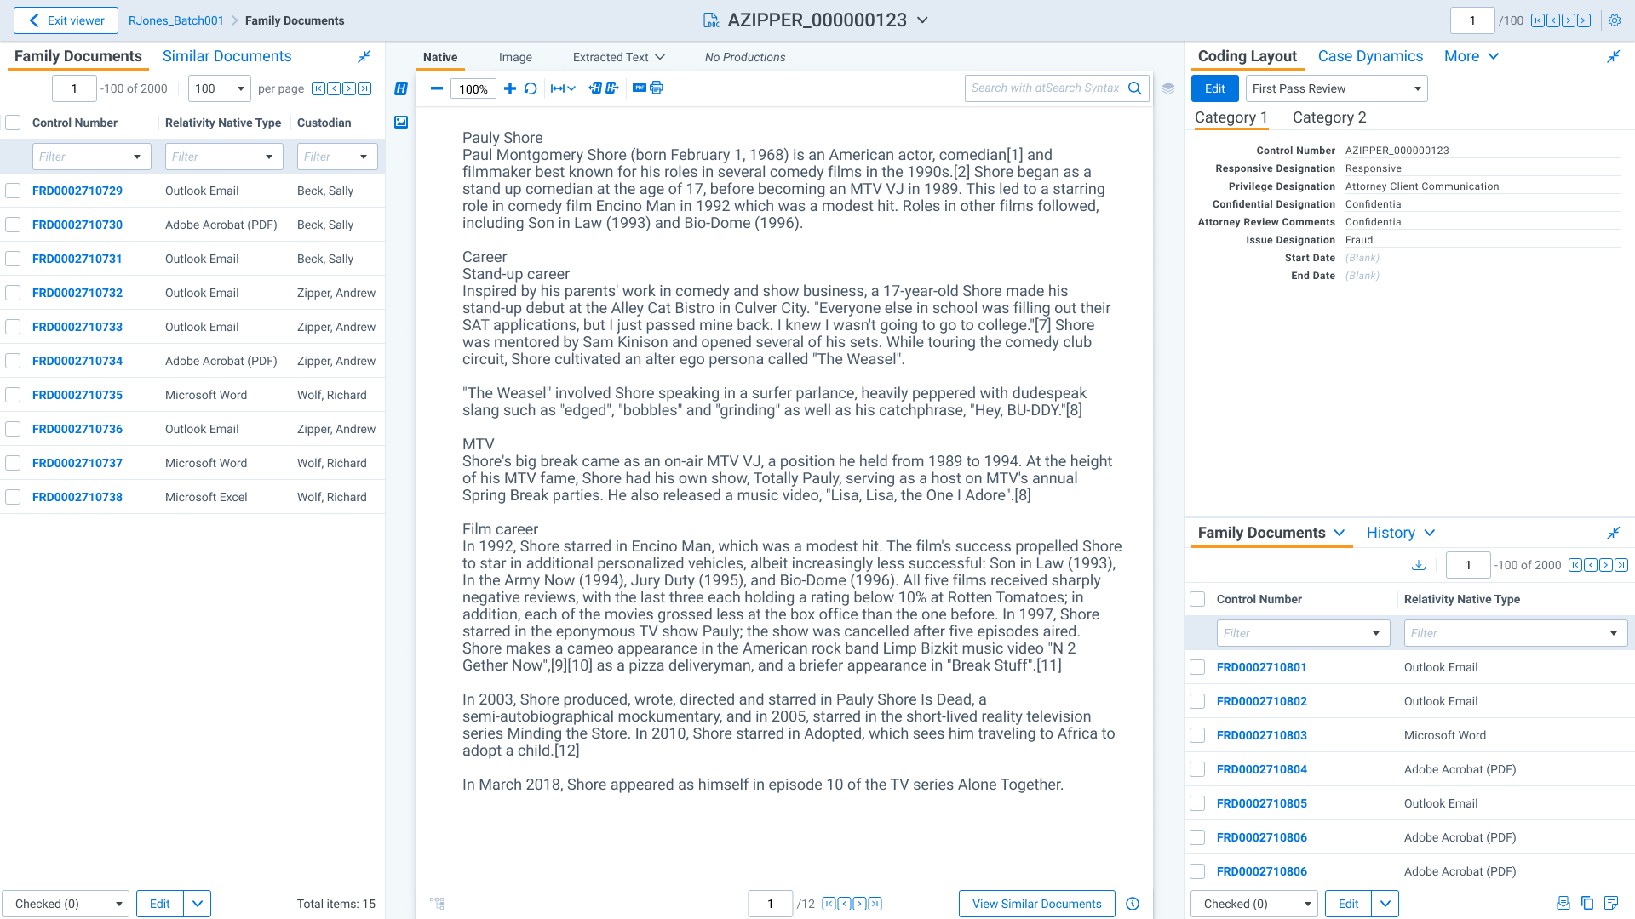Go to the next page in viewer pager

click(x=860, y=904)
